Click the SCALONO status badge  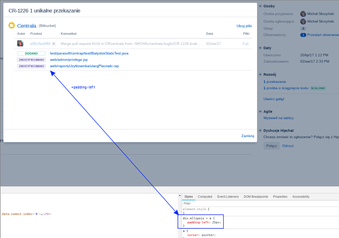[318, 88]
